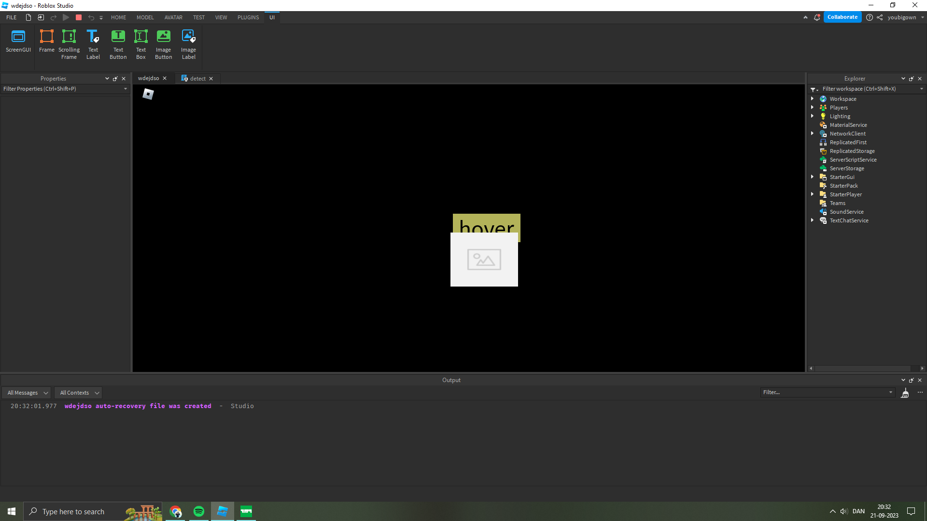Open the notifications bell
Screen dimensions: 927x521
click(x=817, y=17)
